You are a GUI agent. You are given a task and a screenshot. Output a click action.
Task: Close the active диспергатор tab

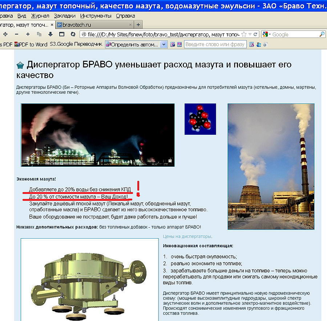pos(52,25)
